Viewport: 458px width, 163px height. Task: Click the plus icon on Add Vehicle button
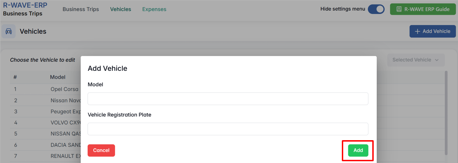417,31
